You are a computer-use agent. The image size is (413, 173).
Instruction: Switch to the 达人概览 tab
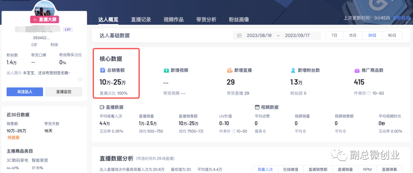point(108,19)
